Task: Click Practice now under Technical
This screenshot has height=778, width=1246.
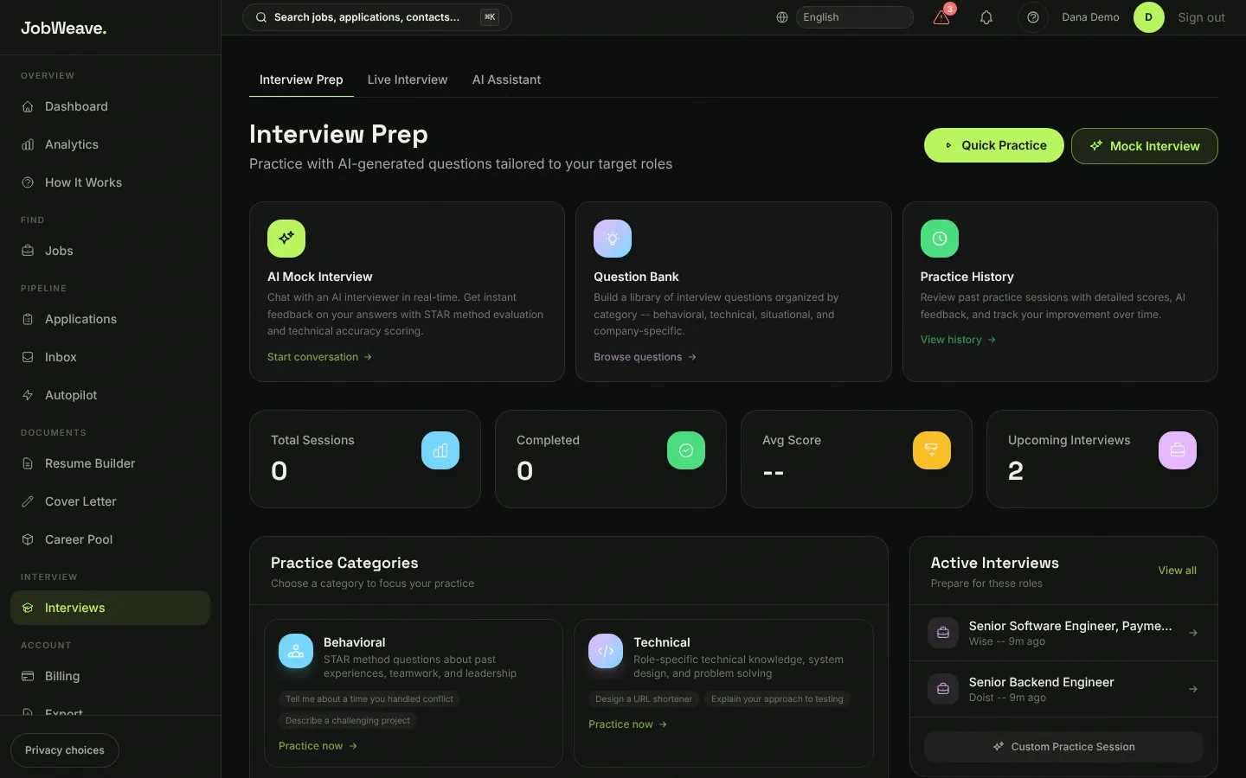Action: 627,724
